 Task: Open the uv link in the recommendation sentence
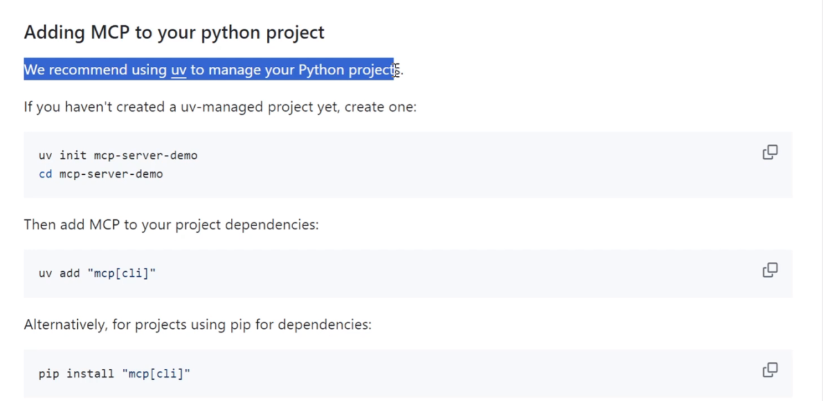coord(178,70)
